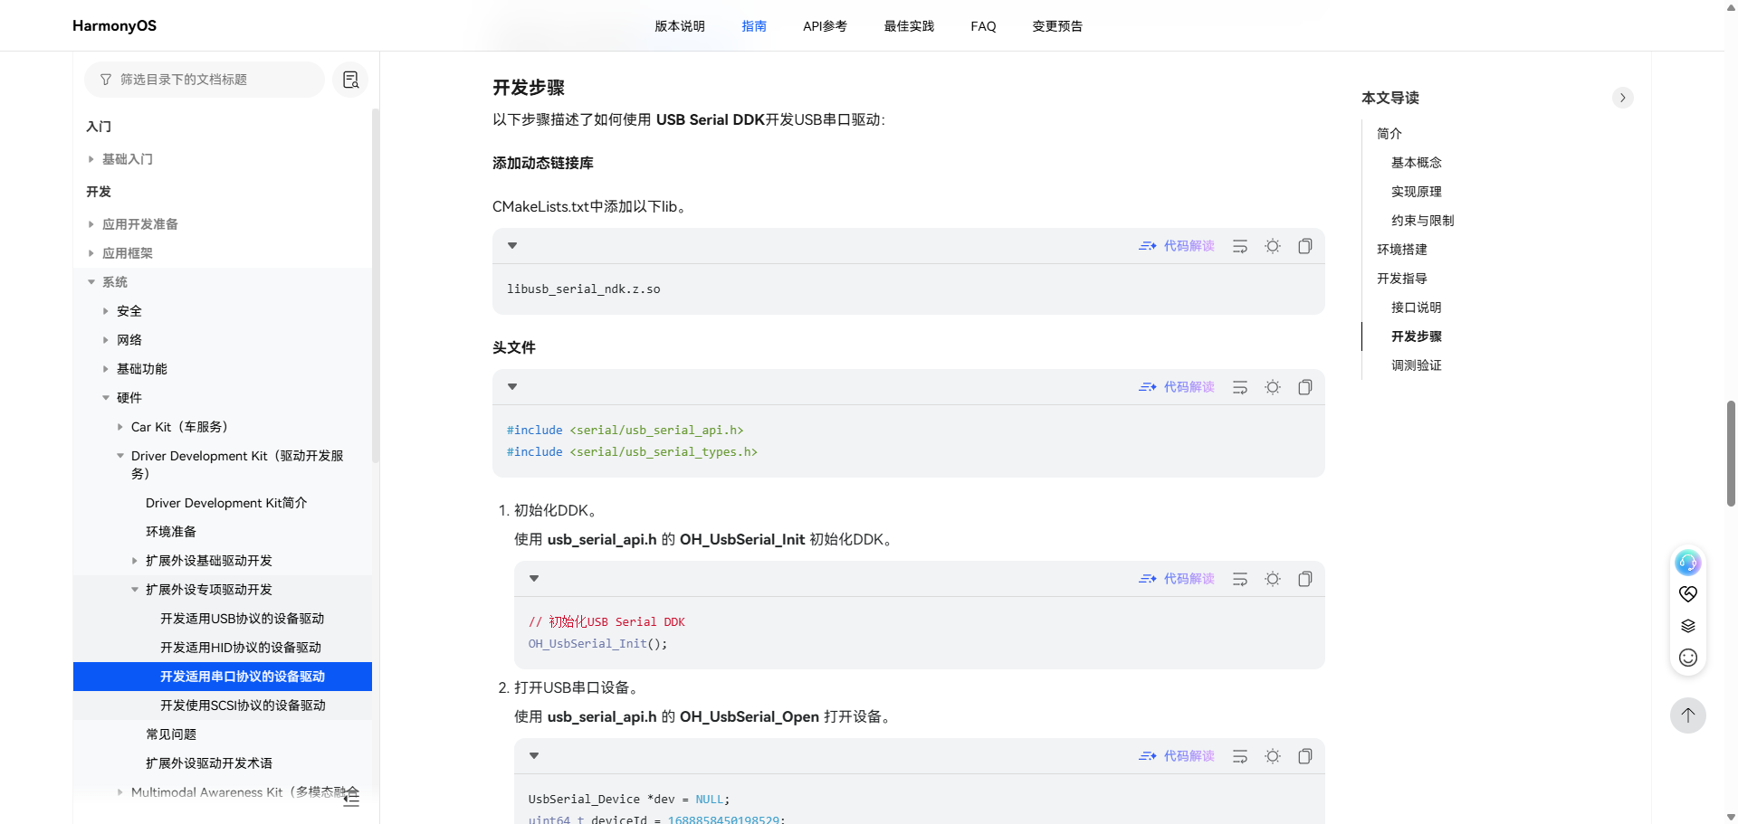Screen dimensions: 1738x824
Task: Jump to 环境搭建 in outline
Action: 1402,250
